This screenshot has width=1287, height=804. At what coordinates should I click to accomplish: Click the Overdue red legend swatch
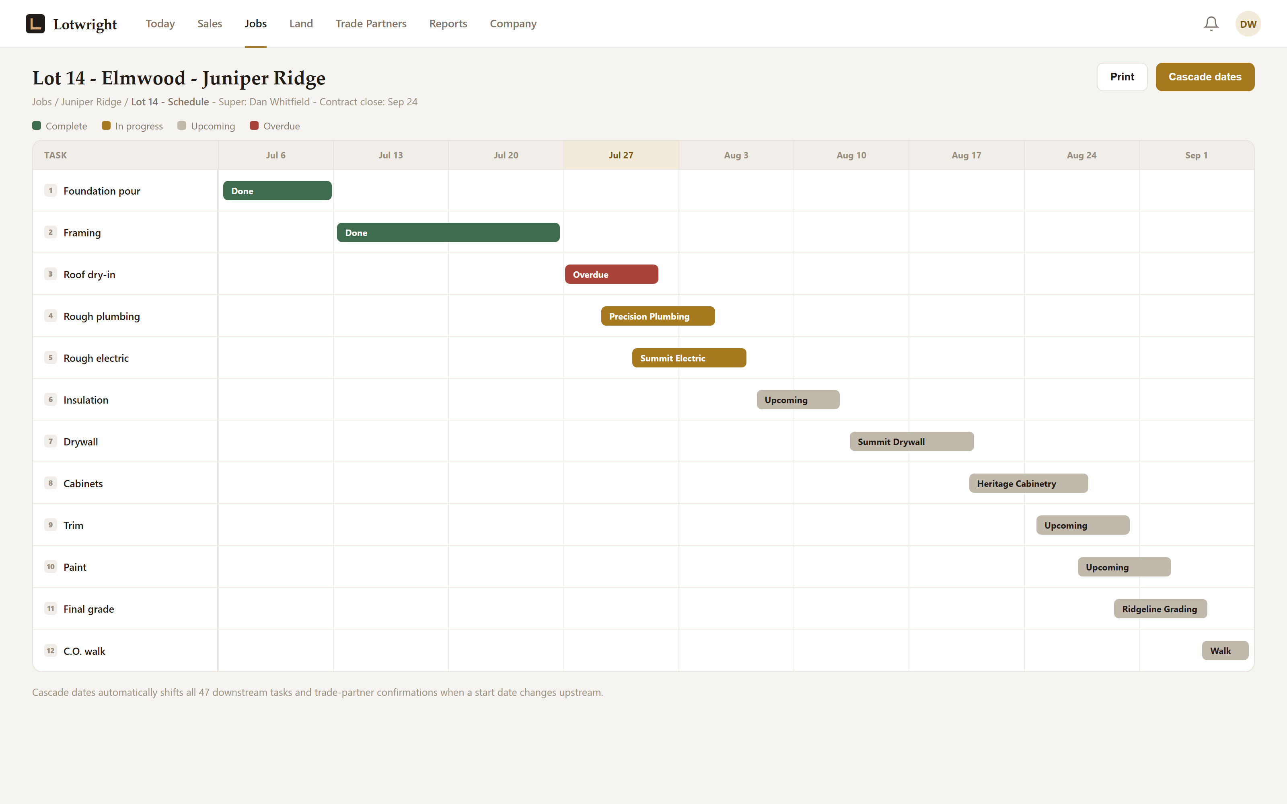tap(254, 125)
